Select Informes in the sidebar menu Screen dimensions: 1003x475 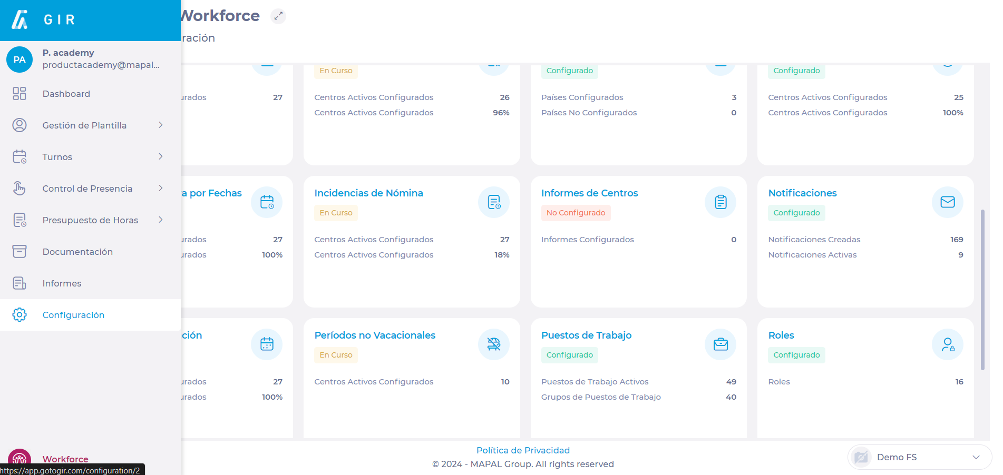click(62, 283)
